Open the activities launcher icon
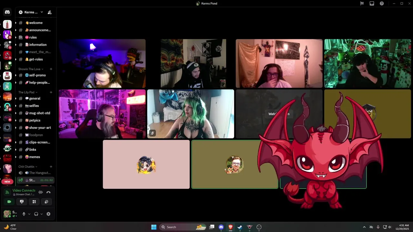The image size is (413, 232). (x=34, y=202)
